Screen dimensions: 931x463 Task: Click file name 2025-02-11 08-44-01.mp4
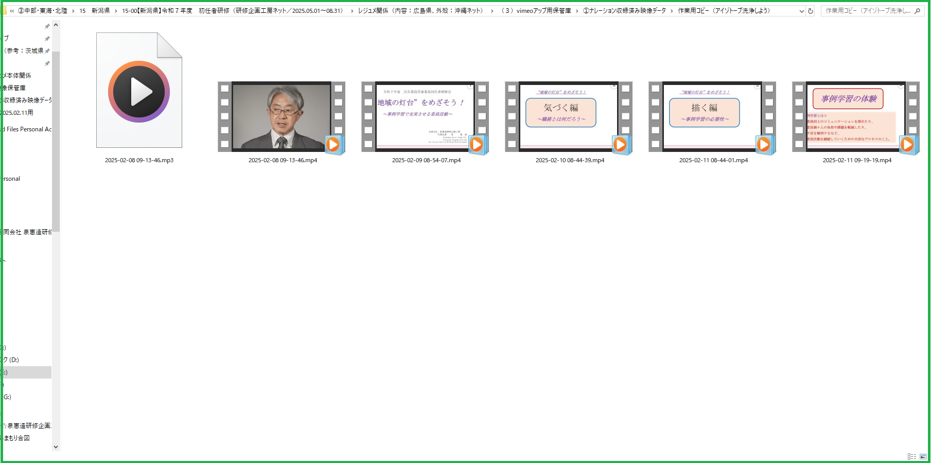point(713,160)
